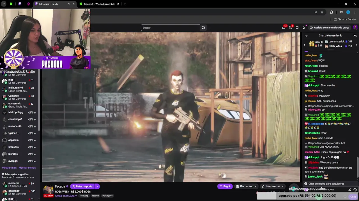Screen dimensions: 359x201
Task: Open offline channel aylapgni
Action: pyautogui.click(x=20, y=161)
